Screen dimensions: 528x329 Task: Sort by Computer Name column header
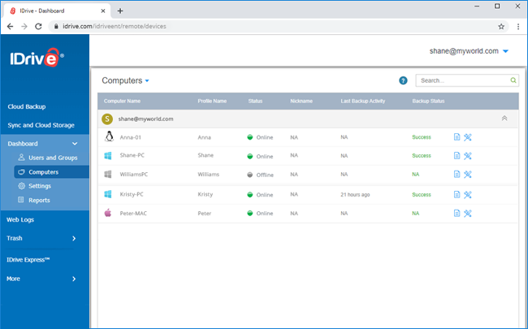click(x=122, y=101)
